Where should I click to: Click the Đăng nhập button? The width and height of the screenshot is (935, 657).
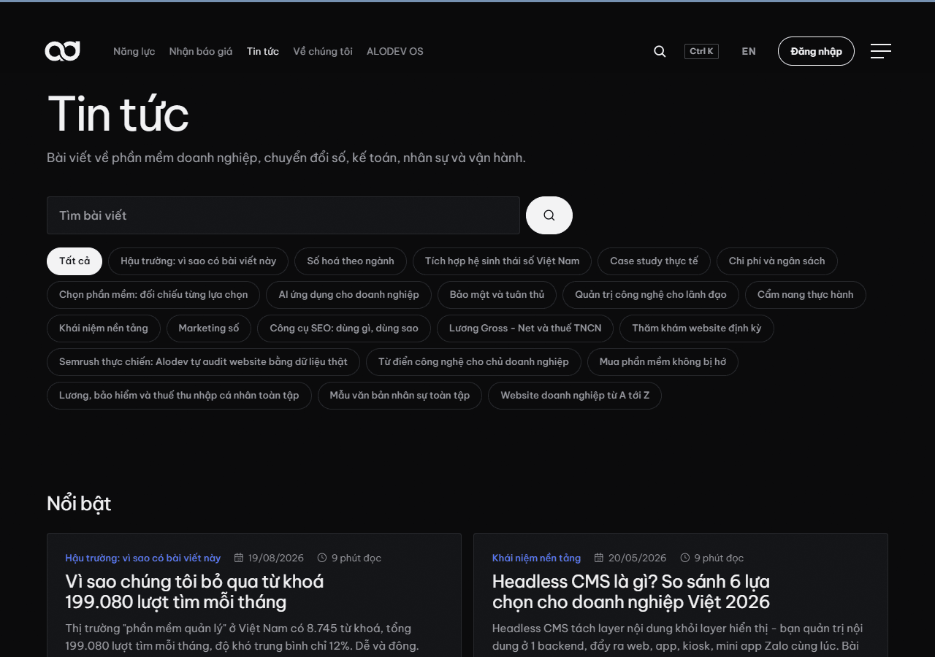pyautogui.click(x=816, y=51)
